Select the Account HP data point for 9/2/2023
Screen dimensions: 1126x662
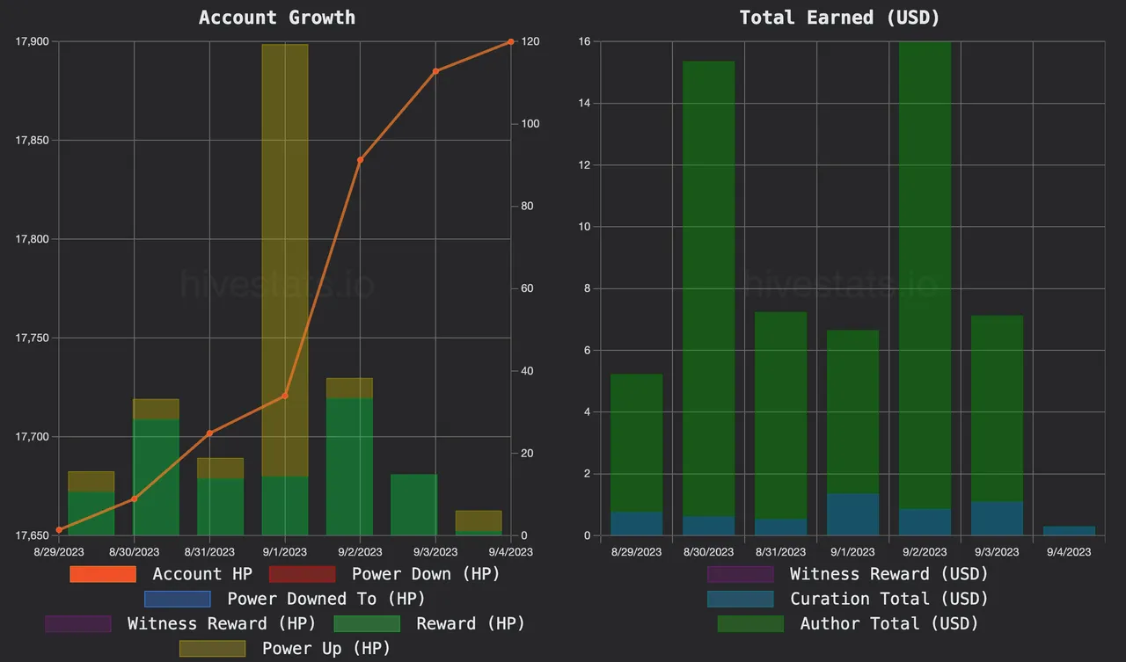tap(360, 160)
